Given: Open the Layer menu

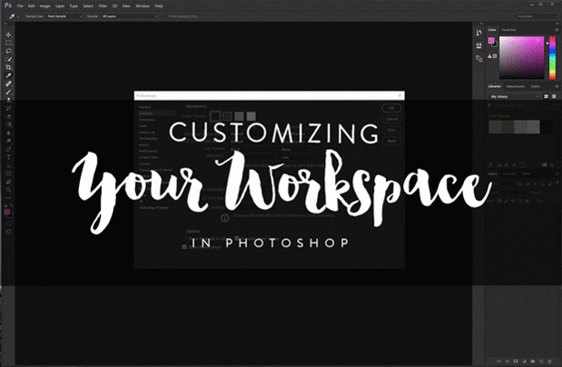Looking at the screenshot, I should 60,5.
